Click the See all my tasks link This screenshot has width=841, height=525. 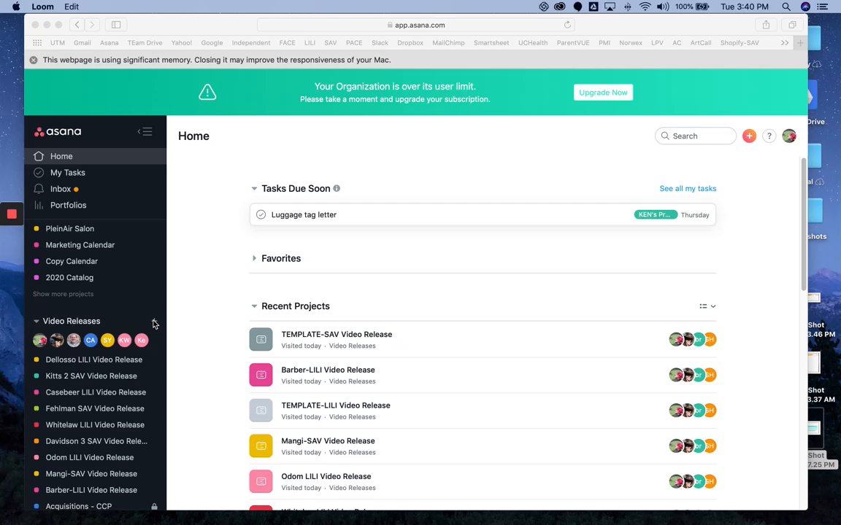(688, 189)
